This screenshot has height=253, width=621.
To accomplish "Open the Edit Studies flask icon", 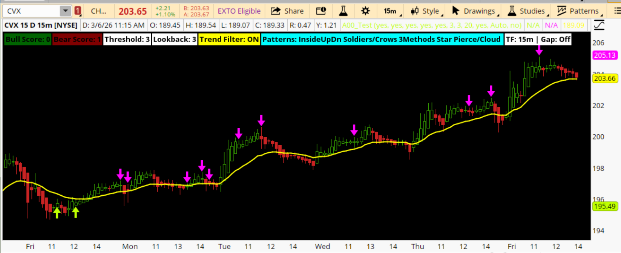I will click(343, 11).
